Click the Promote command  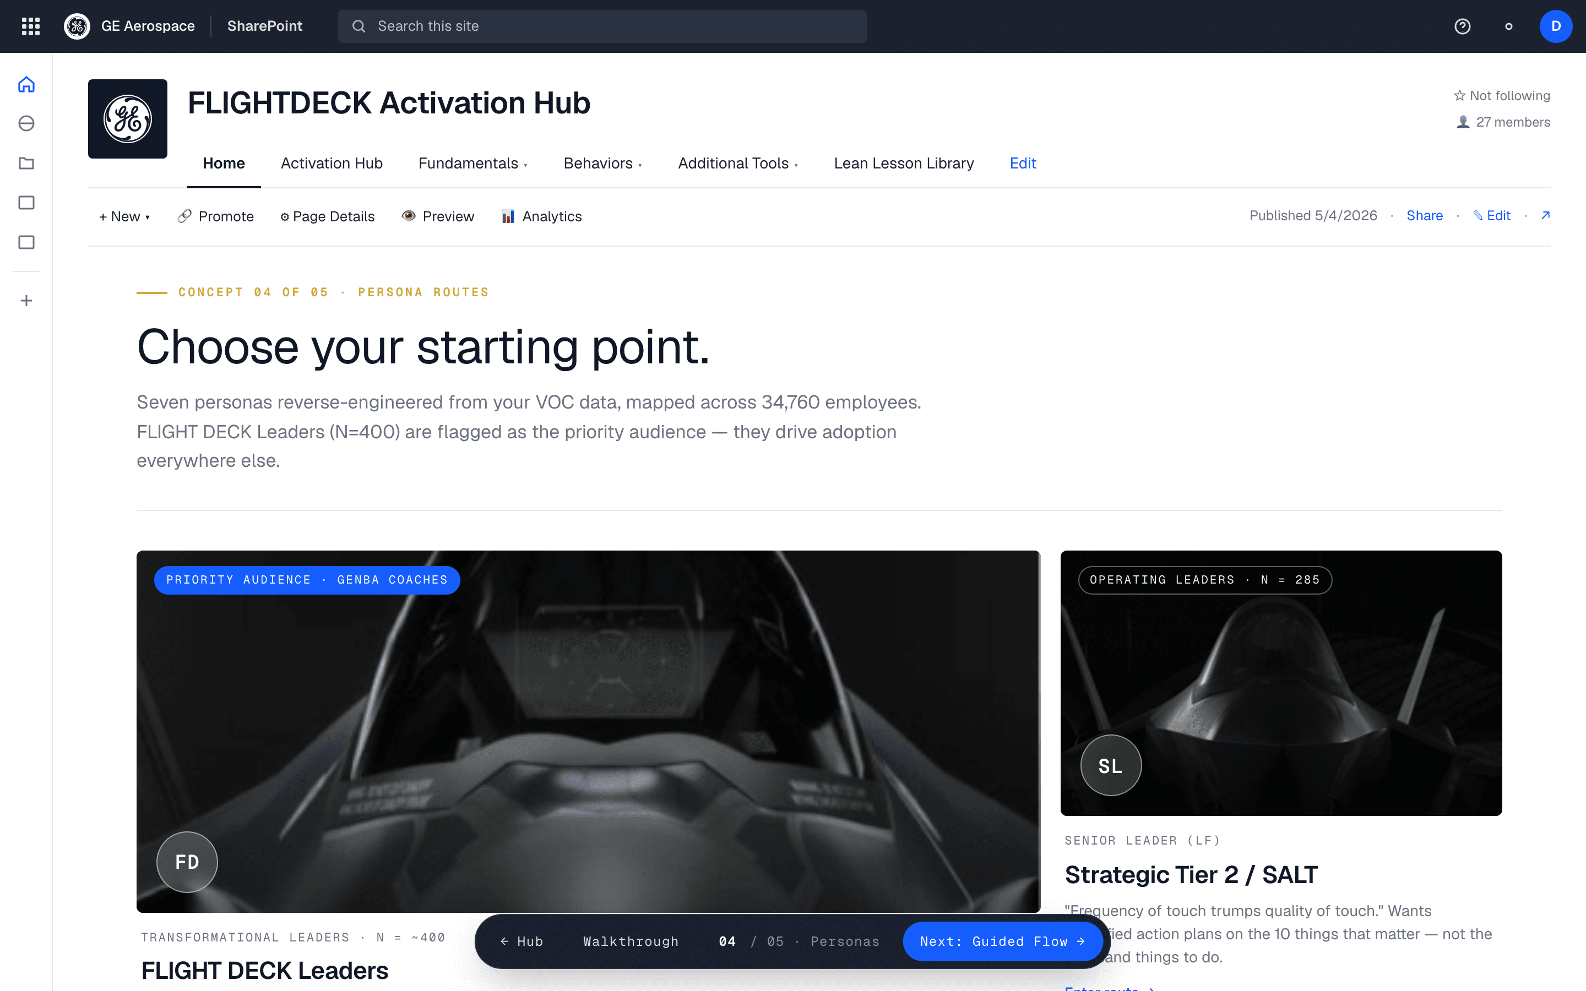[216, 216]
